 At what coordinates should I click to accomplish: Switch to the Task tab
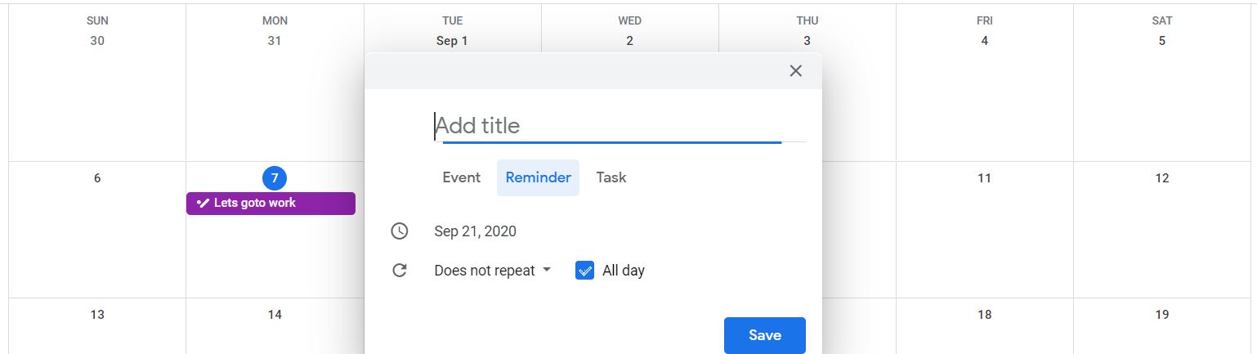point(611,177)
